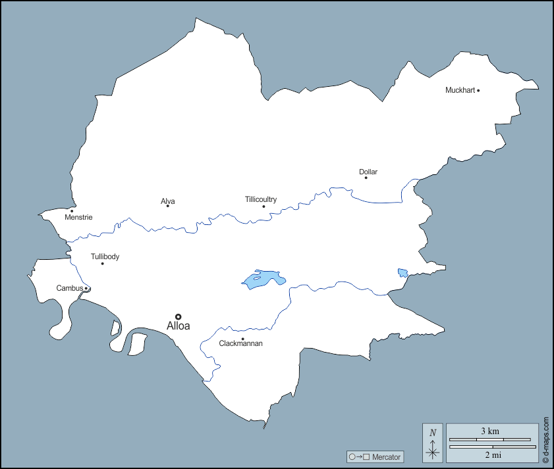Select the small blue lake in the east
554x469 pixels.
click(402, 272)
